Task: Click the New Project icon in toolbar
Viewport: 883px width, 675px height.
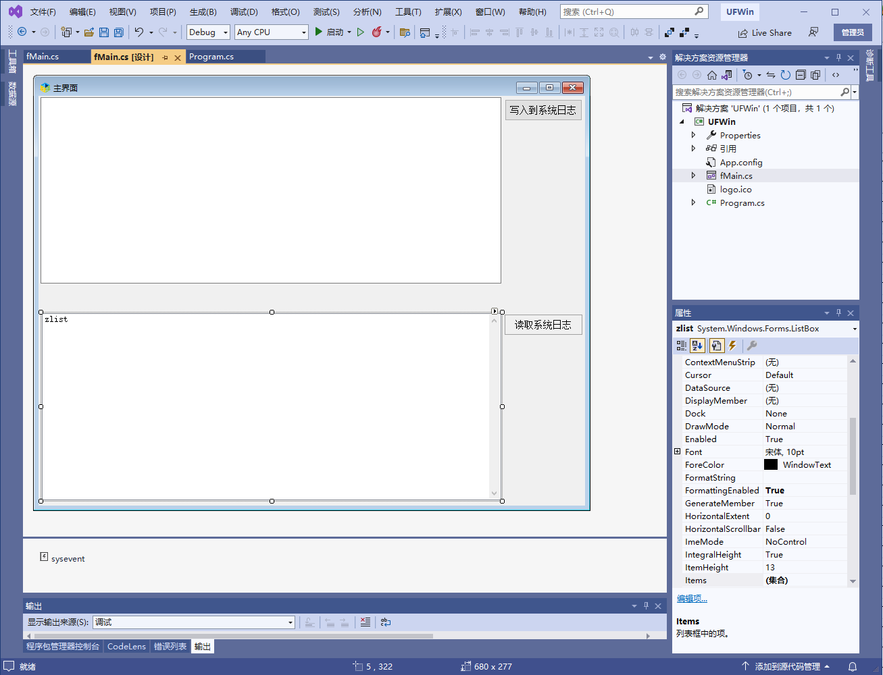Action: pyautogui.click(x=66, y=32)
